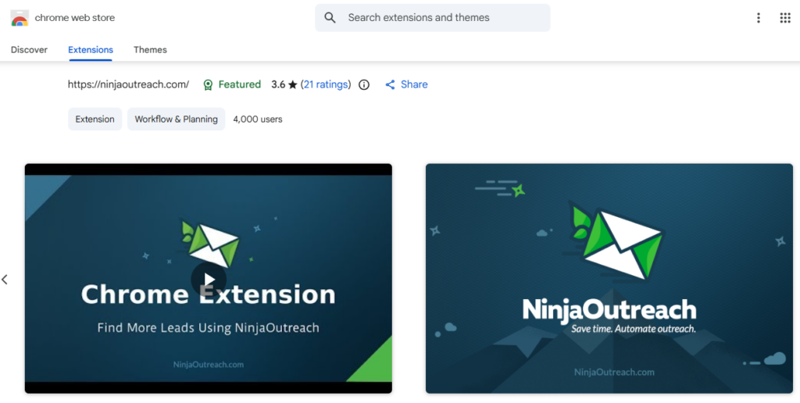Click the Share button
Viewport: 800px width, 403px height.
[x=406, y=84]
